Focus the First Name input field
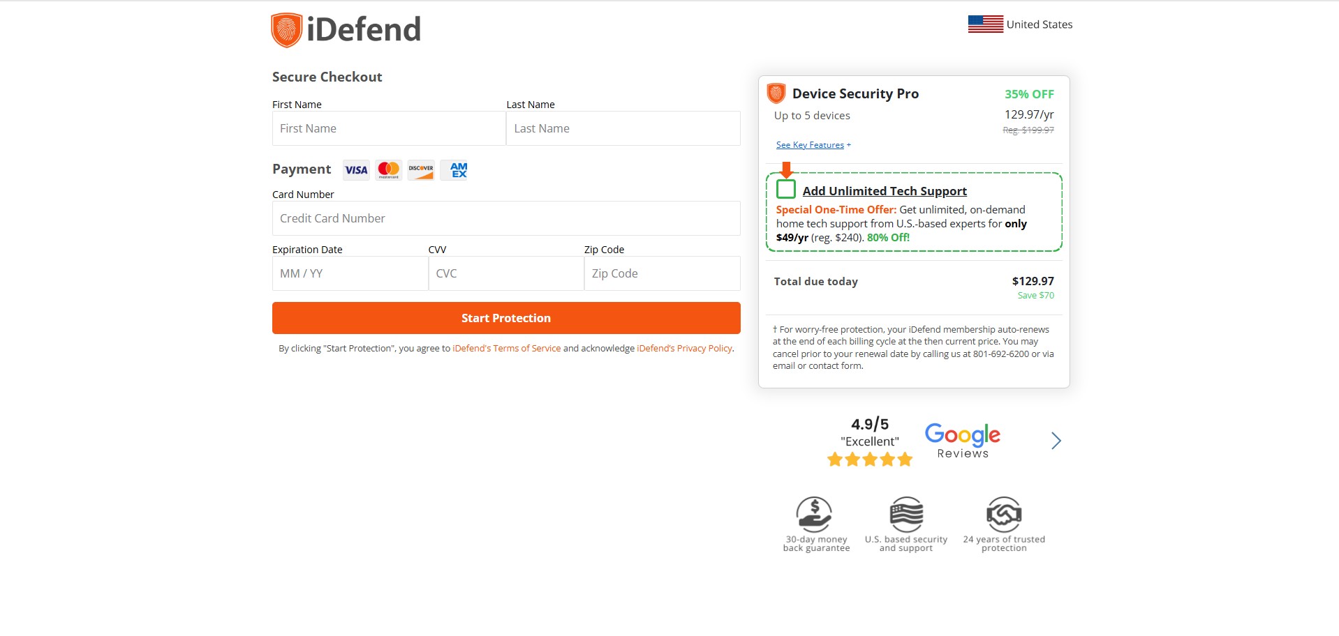The width and height of the screenshot is (1339, 636). pyautogui.click(x=388, y=128)
